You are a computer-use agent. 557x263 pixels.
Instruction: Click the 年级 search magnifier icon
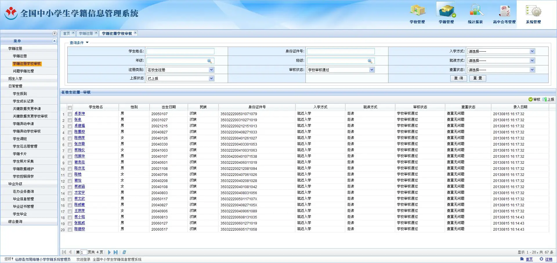[209, 61]
